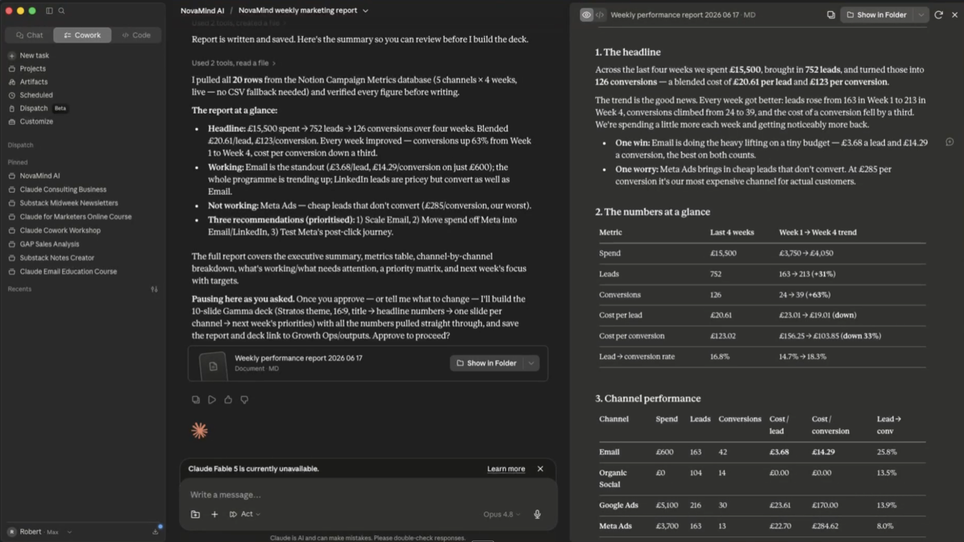Click the document icon on the file card
This screenshot has height=542, width=964.
[213, 366]
